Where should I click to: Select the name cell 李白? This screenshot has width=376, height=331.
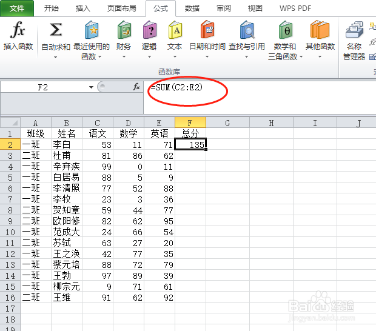point(67,144)
